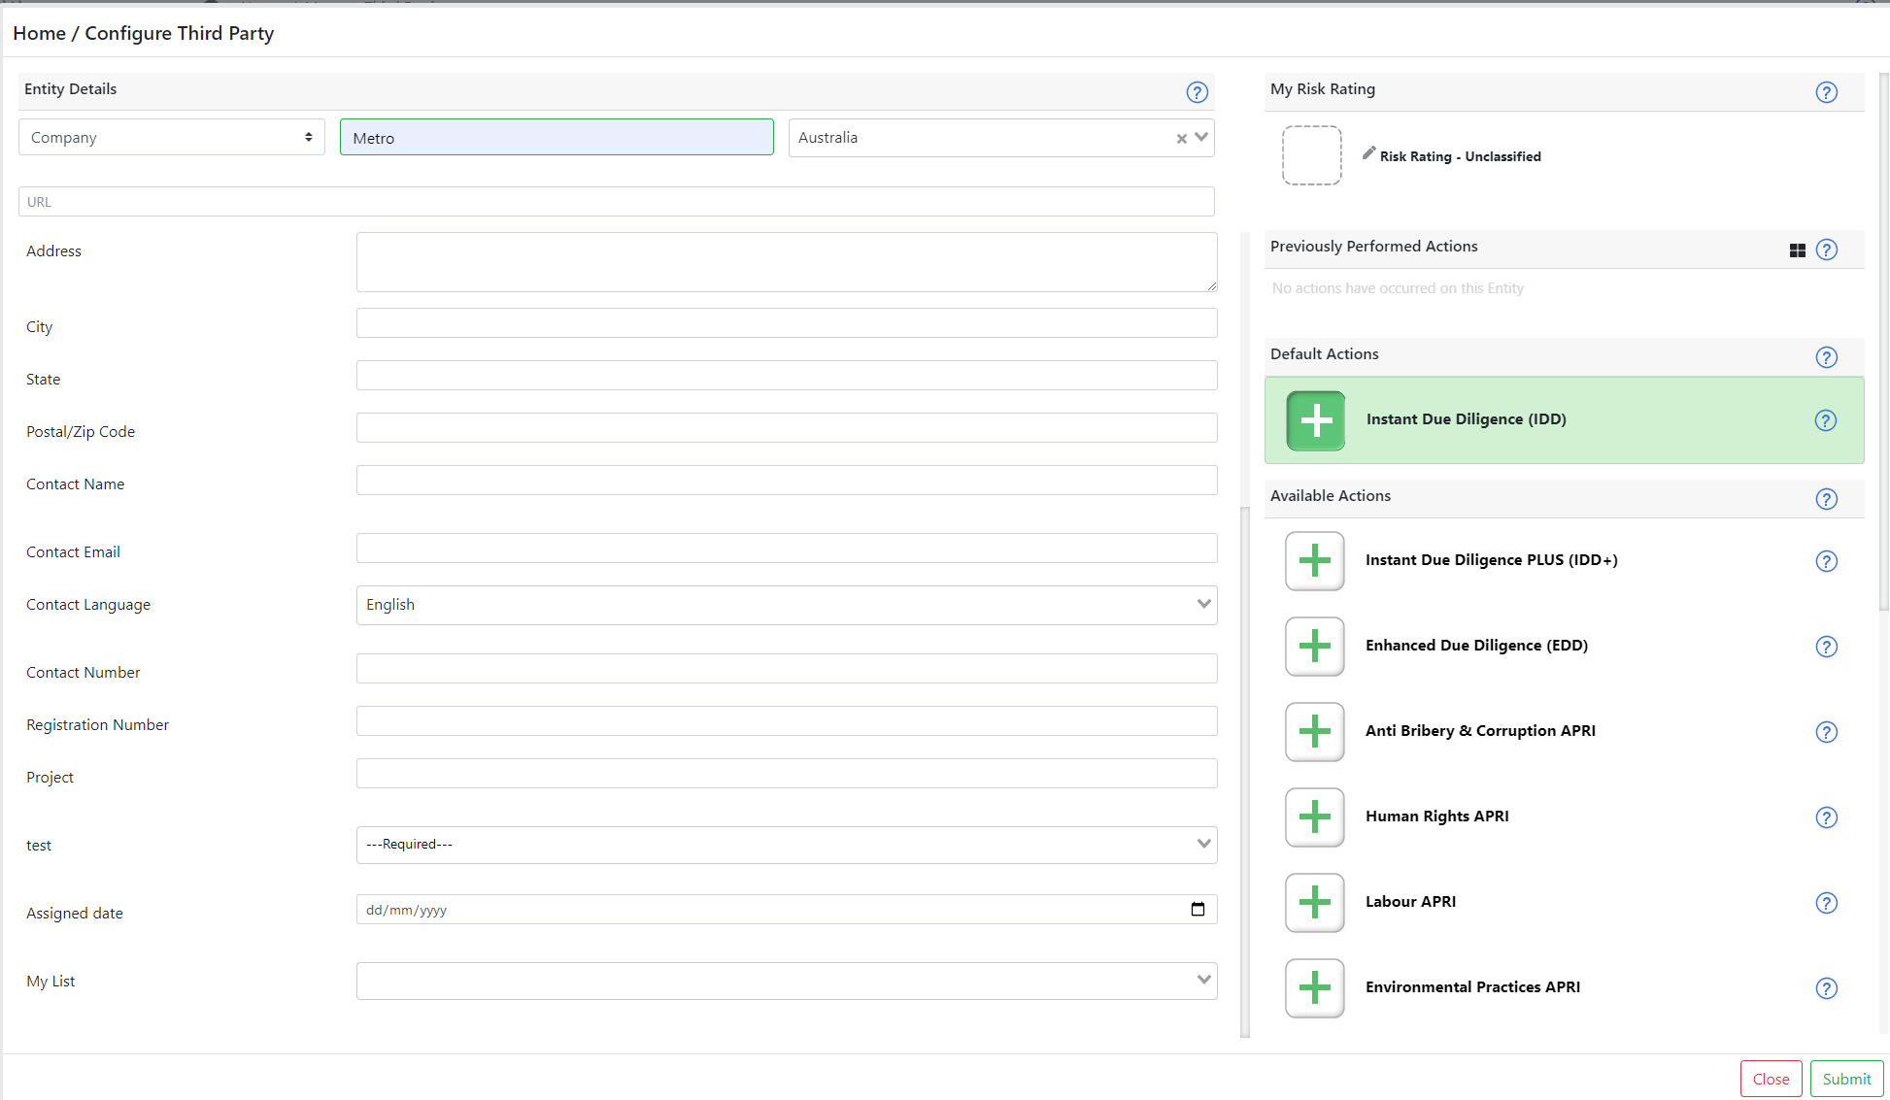Image resolution: width=1890 pixels, height=1100 pixels.
Task: Add Instant Due Diligence PLUS (IDD+) action
Action: click(x=1315, y=561)
